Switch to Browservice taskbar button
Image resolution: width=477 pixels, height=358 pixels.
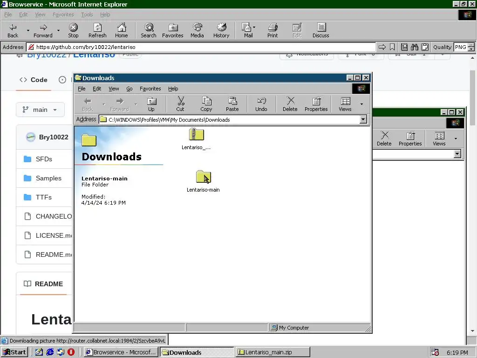(122, 352)
